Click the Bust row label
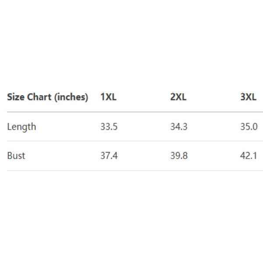The image size is (263, 263). coord(16,156)
